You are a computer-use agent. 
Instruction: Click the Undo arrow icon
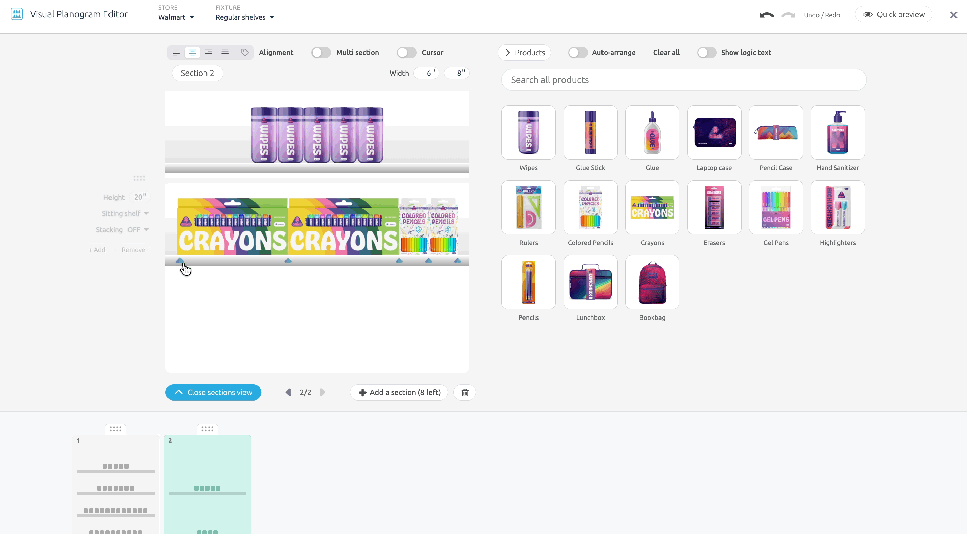click(767, 15)
